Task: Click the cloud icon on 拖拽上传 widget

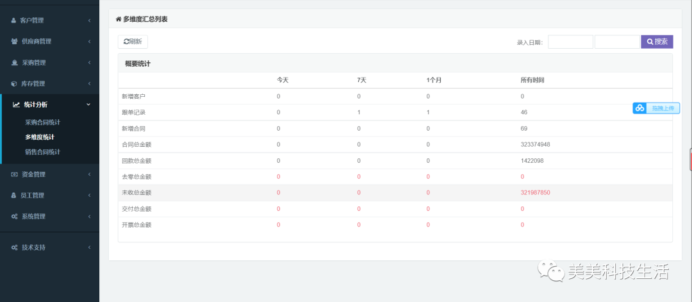Action: click(640, 108)
